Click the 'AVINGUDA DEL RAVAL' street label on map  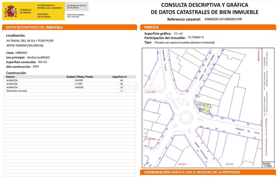247,131
